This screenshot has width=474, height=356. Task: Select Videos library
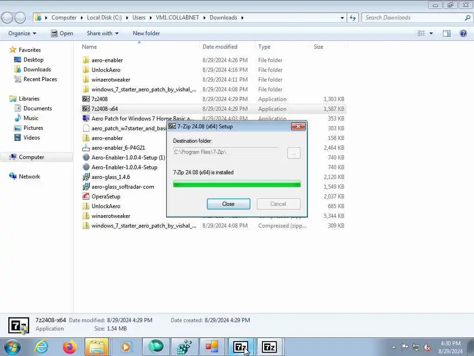31,137
